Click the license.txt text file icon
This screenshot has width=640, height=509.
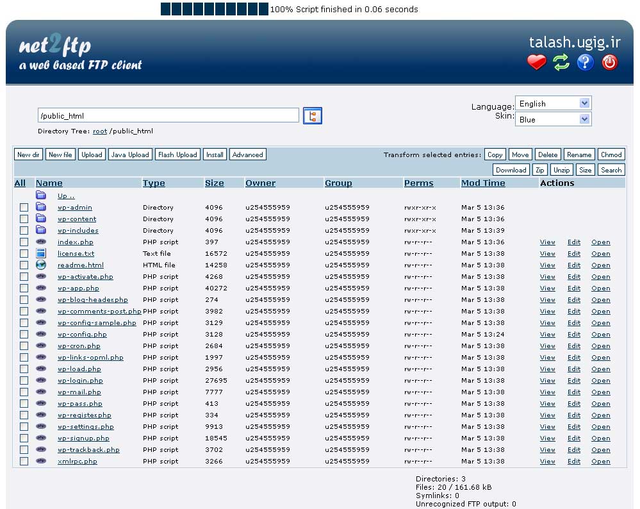[41, 253]
